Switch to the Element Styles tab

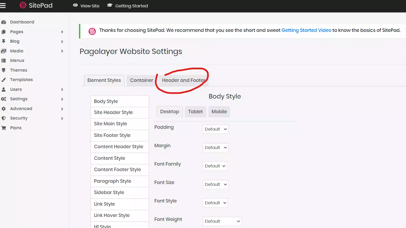104,80
